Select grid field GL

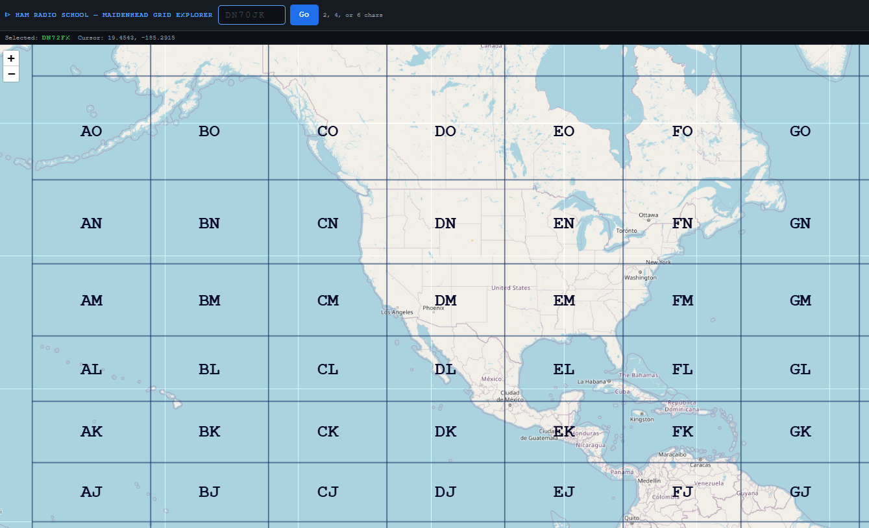[x=800, y=368]
